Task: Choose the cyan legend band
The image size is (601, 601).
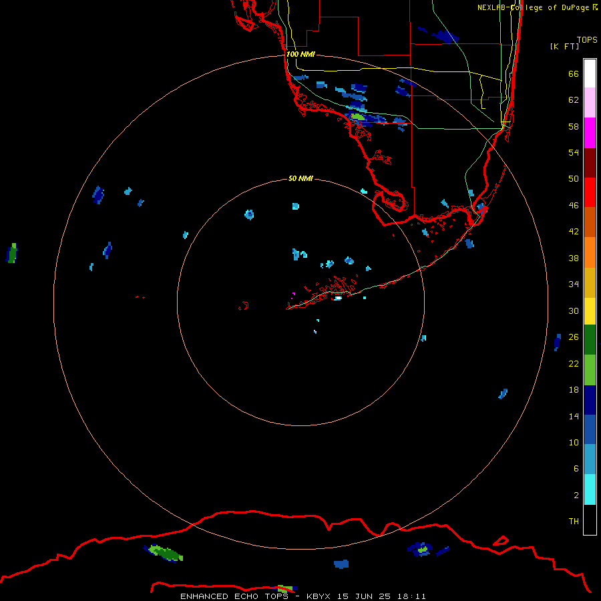Action: (x=590, y=489)
